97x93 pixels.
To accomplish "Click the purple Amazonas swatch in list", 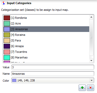I will coord(7,29).
